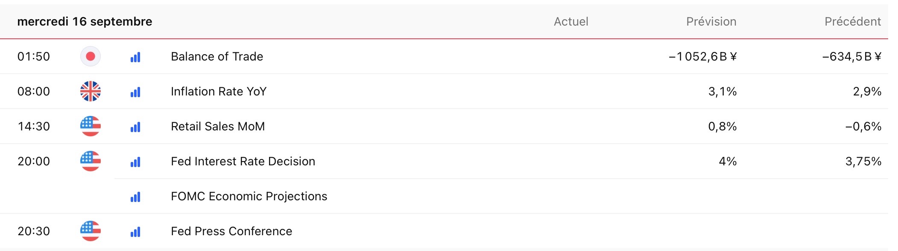Click the US flag beside Retail Sales MoM
898x251 pixels.
(x=91, y=126)
